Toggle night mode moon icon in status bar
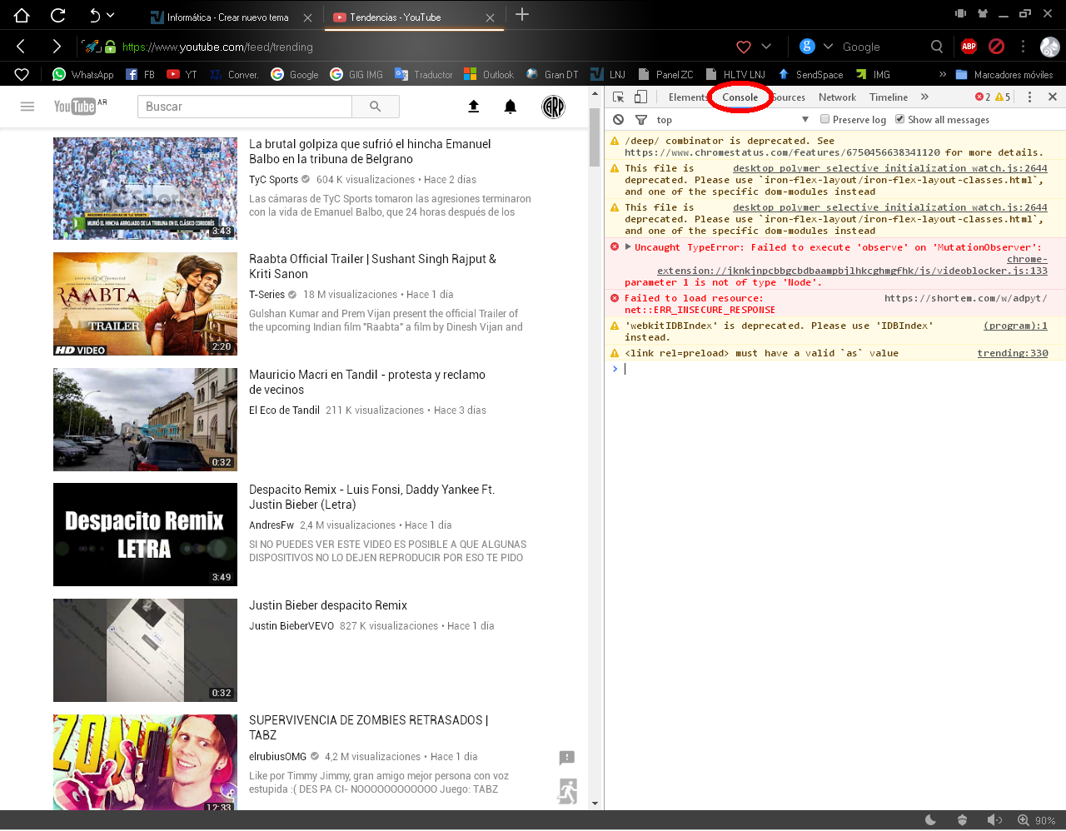Screen dimensions: 1066x831 pos(931,820)
